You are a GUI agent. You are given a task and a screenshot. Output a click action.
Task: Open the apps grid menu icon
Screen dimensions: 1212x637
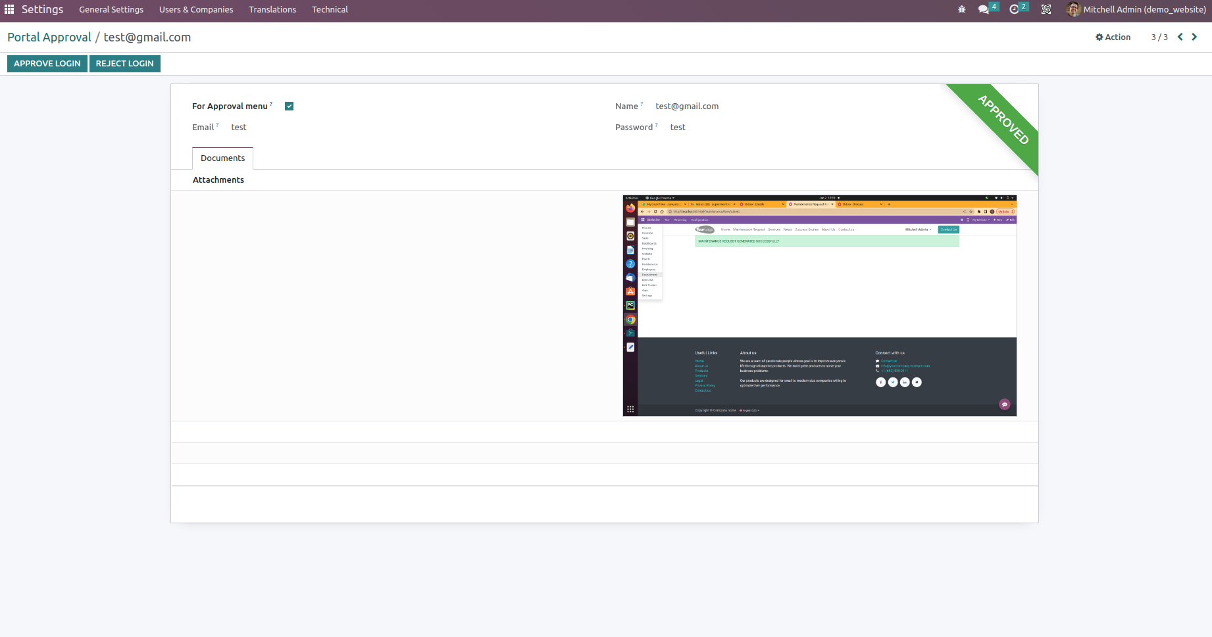pyautogui.click(x=9, y=9)
